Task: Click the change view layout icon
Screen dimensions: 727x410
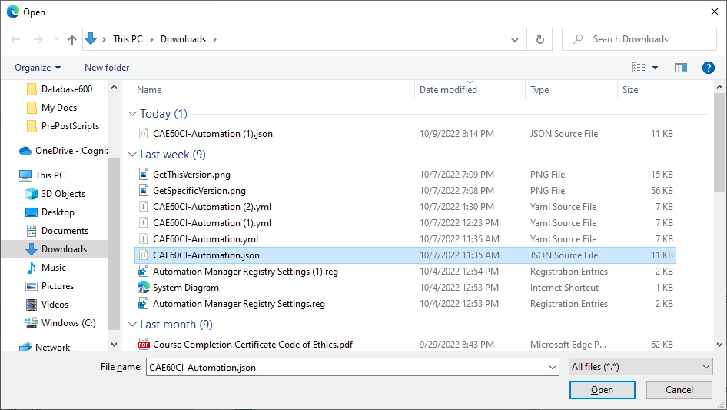Action: click(x=639, y=68)
